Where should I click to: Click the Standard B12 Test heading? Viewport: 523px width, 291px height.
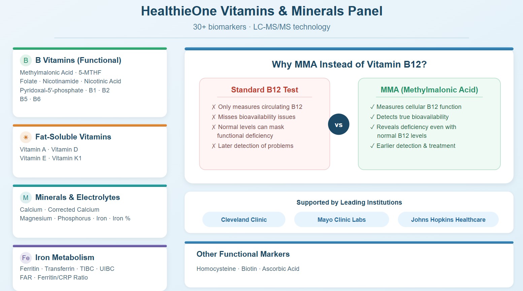(x=264, y=90)
